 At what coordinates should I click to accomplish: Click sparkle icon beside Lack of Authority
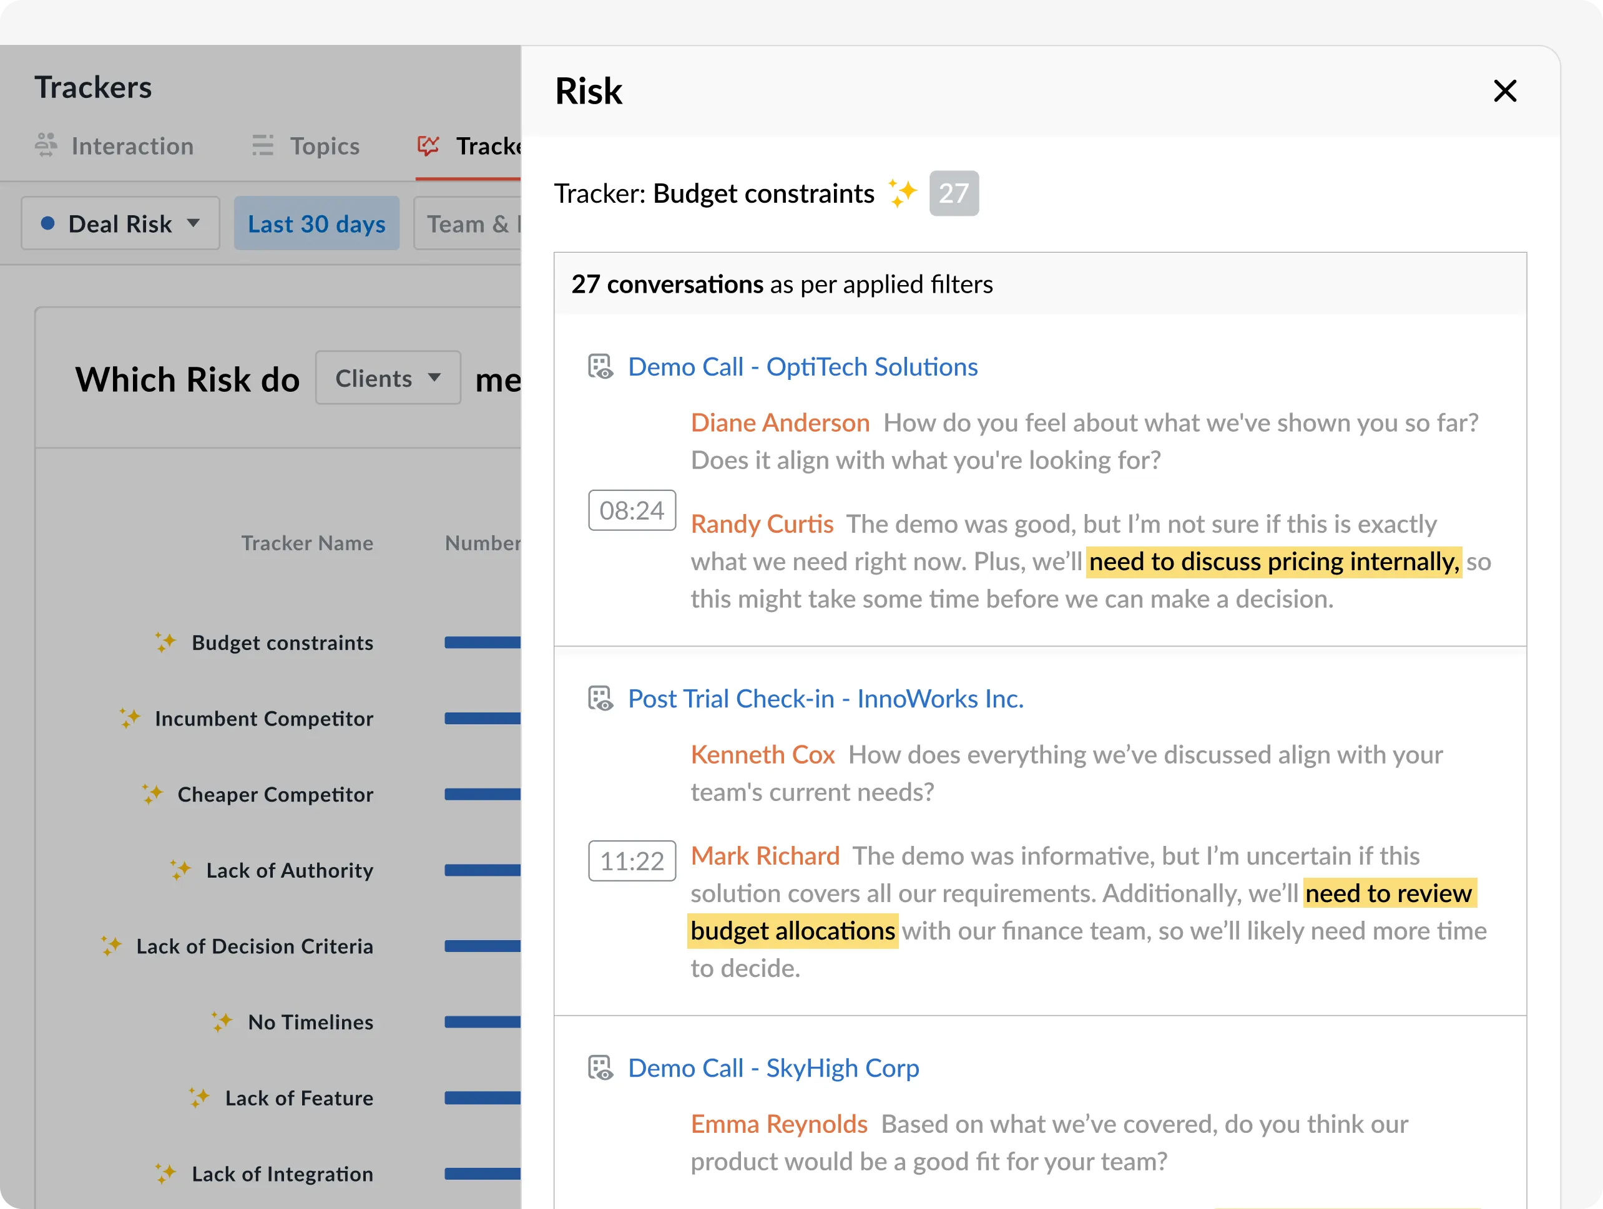(x=181, y=870)
